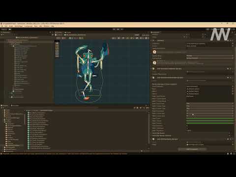Open the File menu
This screenshot has height=177, width=236.
(2, 26)
